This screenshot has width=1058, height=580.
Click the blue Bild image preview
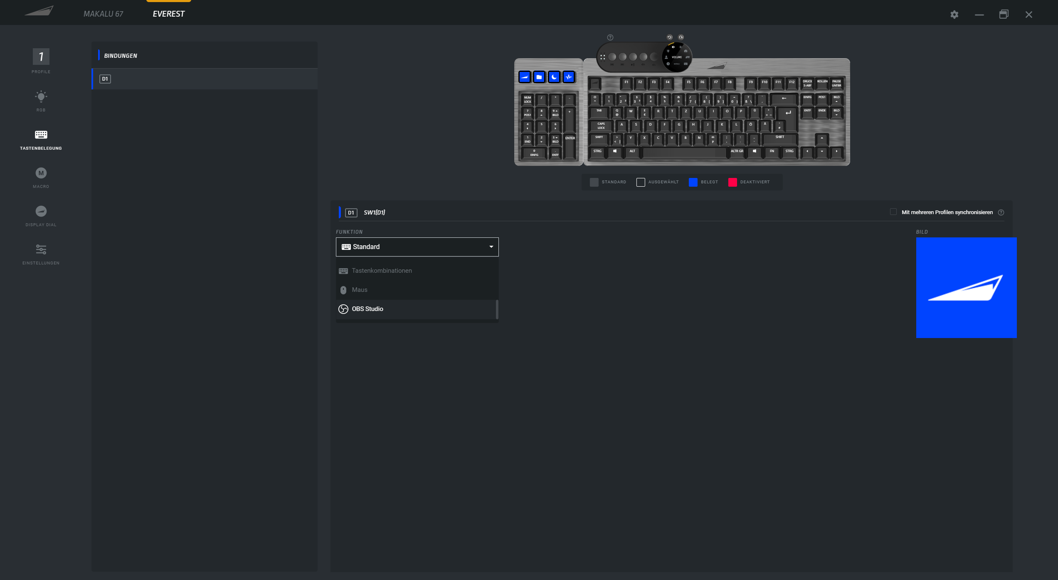[966, 288]
